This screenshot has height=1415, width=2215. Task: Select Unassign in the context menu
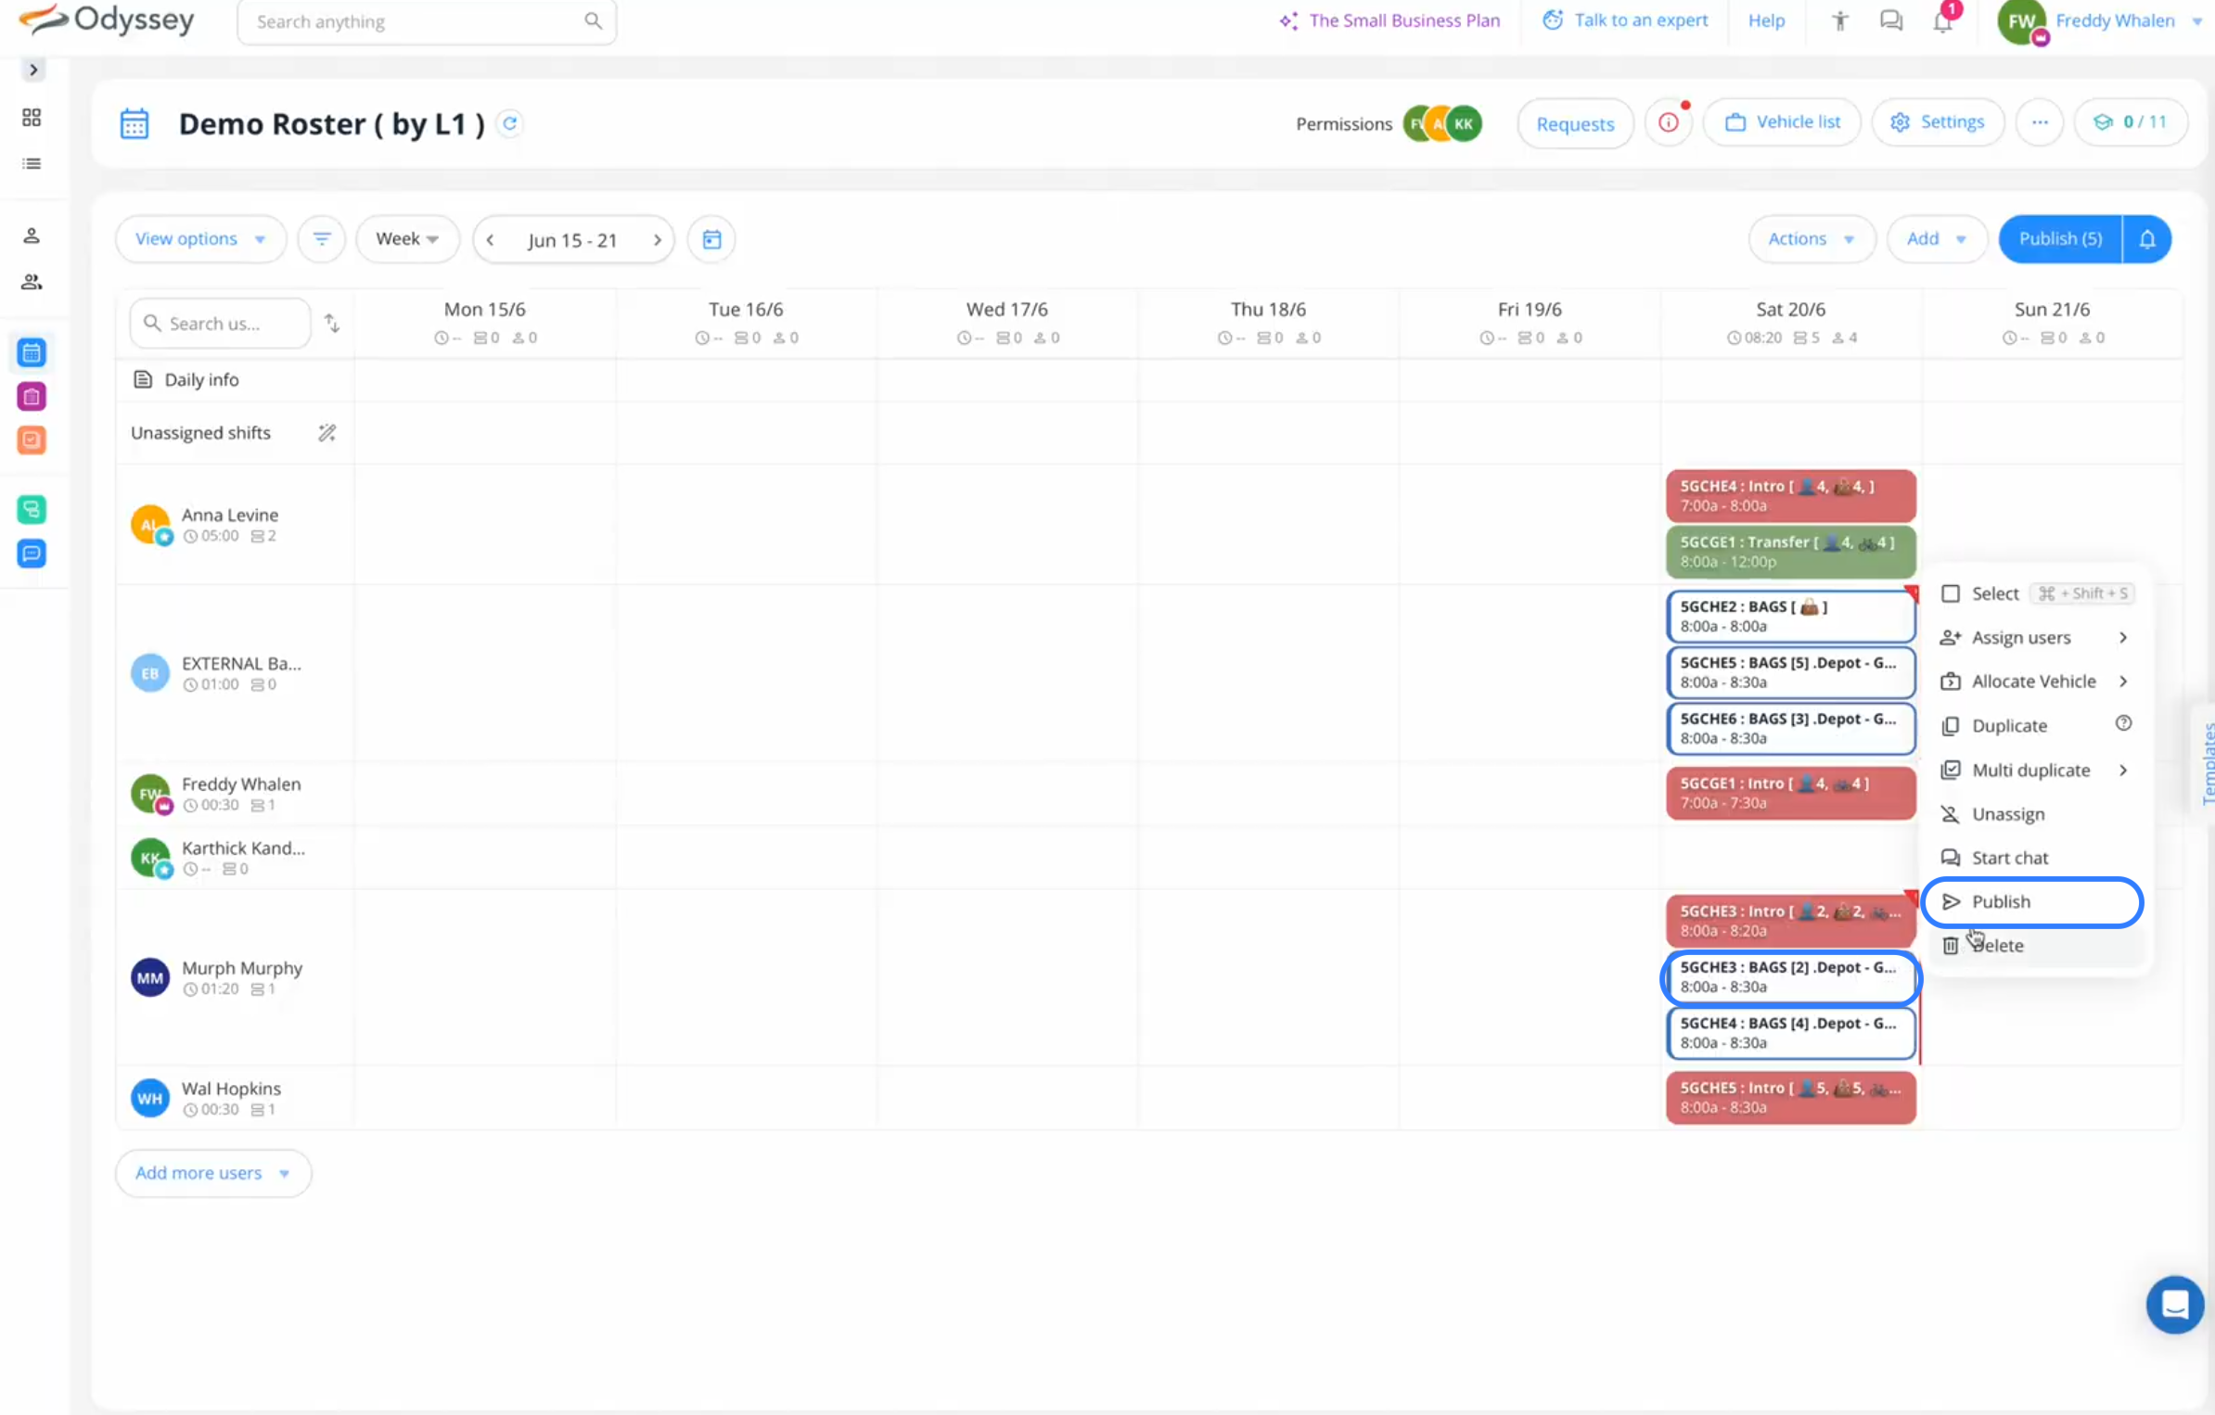pyautogui.click(x=2008, y=814)
